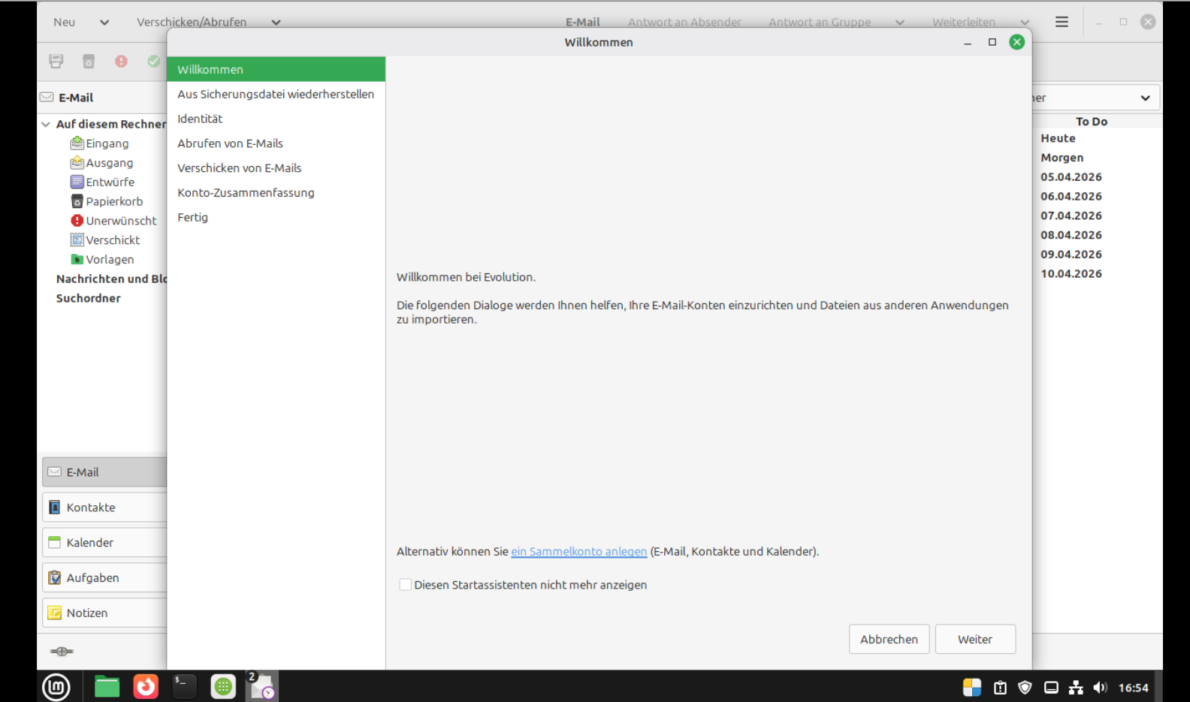The width and height of the screenshot is (1190, 702).
Task: Select 'Abrufen von E-Mails' step
Action: [x=230, y=143]
